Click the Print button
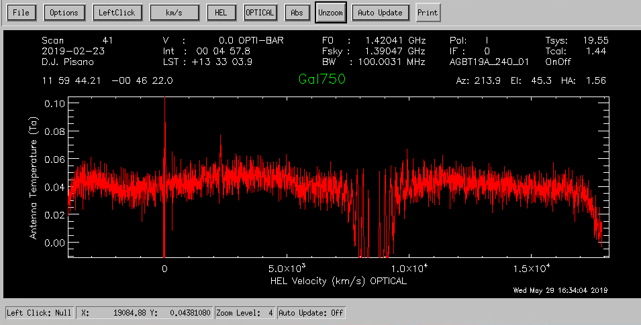Screen dimensions: 641x325 tap(428, 13)
